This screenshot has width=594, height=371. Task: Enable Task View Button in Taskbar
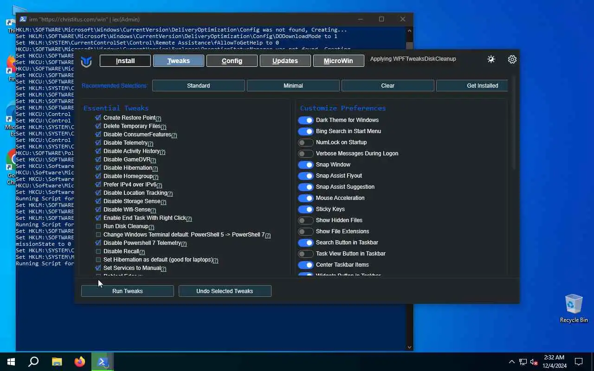tap(306, 254)
